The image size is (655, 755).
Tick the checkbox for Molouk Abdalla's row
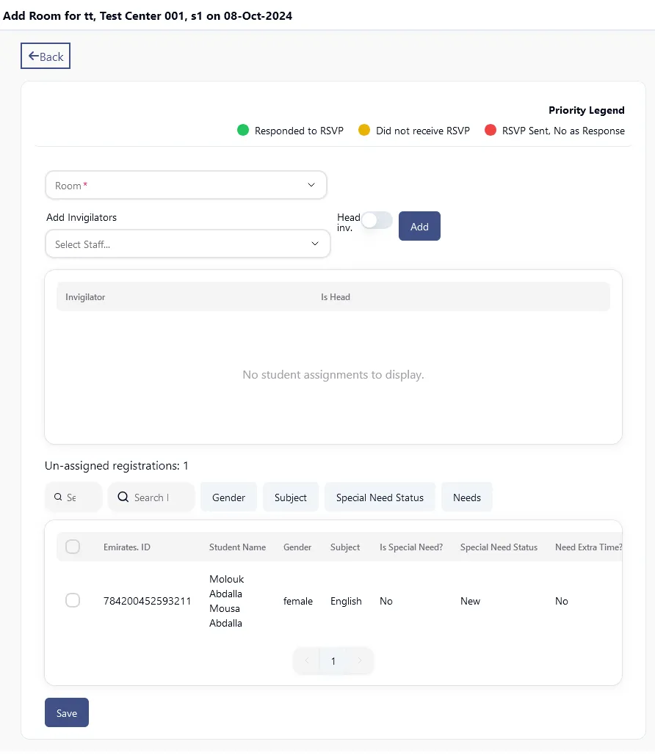click(73, 600)
